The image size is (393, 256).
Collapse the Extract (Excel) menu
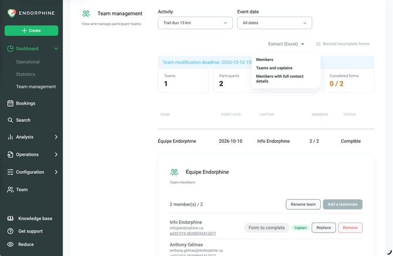click(286, 44)
